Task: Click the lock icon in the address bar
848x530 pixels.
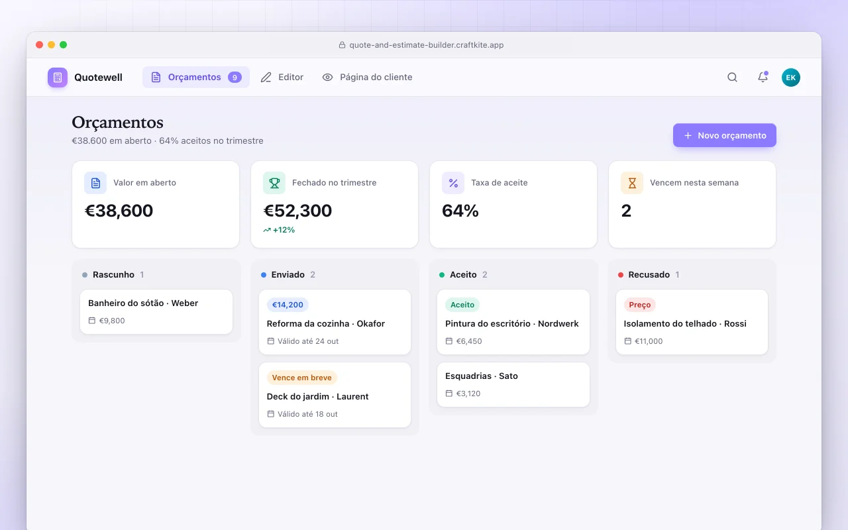Action: [343, 45]
